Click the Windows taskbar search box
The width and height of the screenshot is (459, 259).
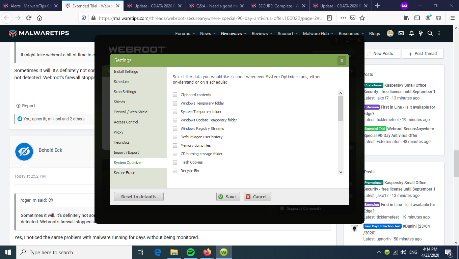(x=74, y=252)
